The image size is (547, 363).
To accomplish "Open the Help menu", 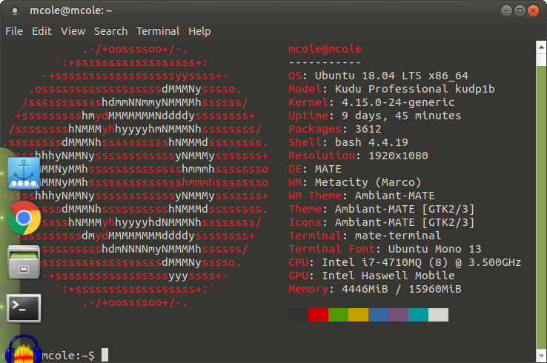I will [x=199, y=31].
